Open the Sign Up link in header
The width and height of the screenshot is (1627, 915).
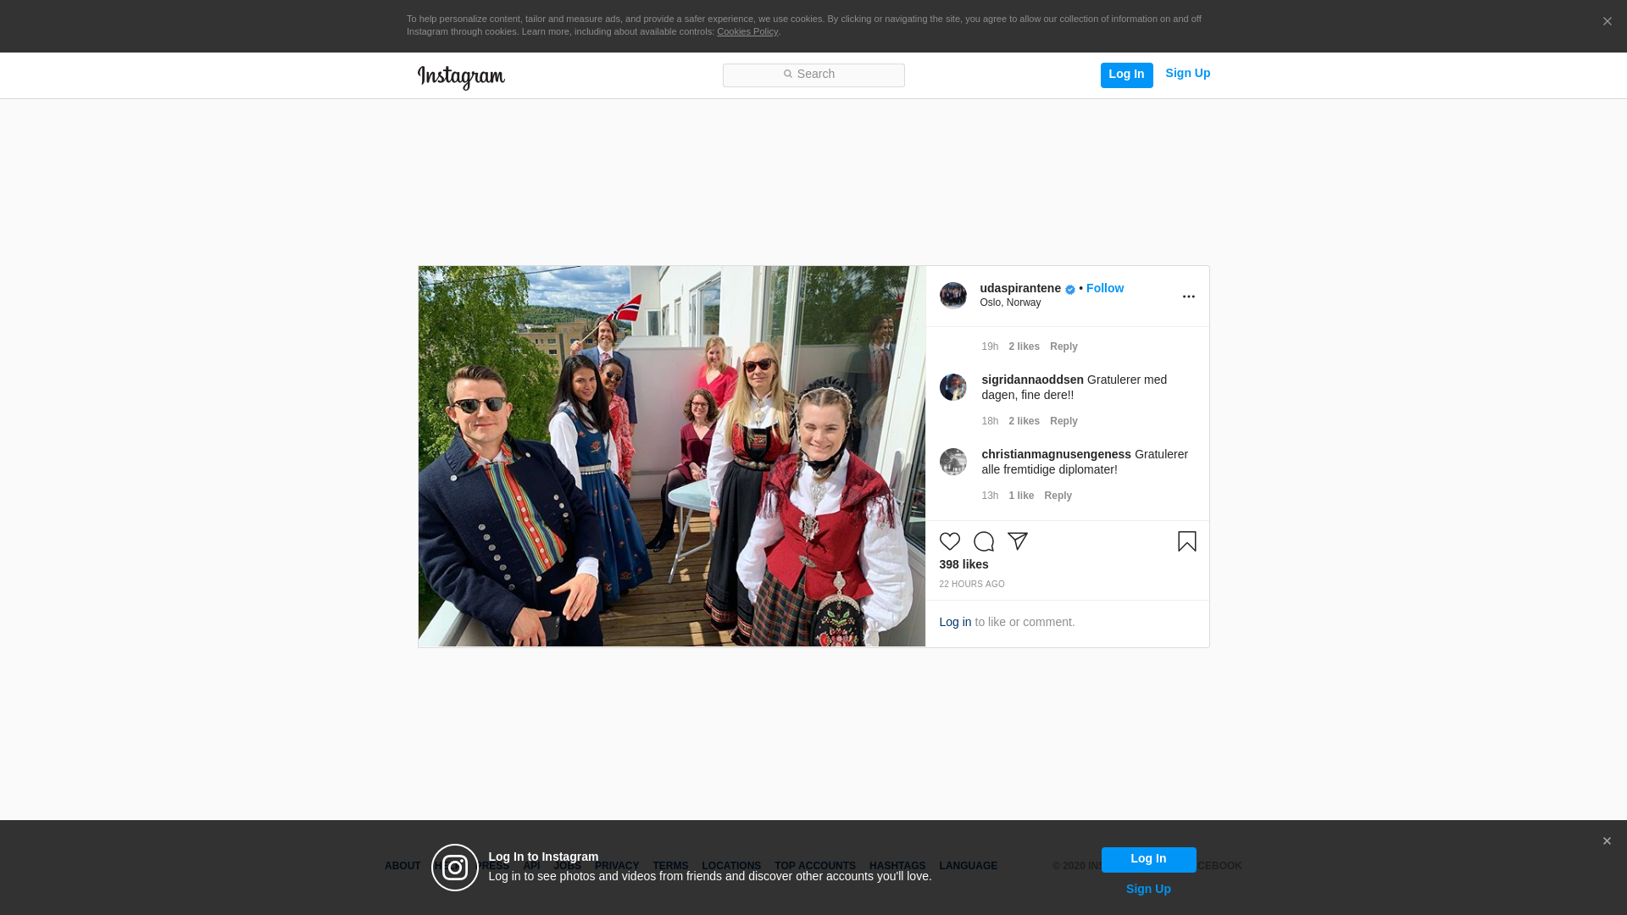pyautogui.click(x=1187, y=74)
